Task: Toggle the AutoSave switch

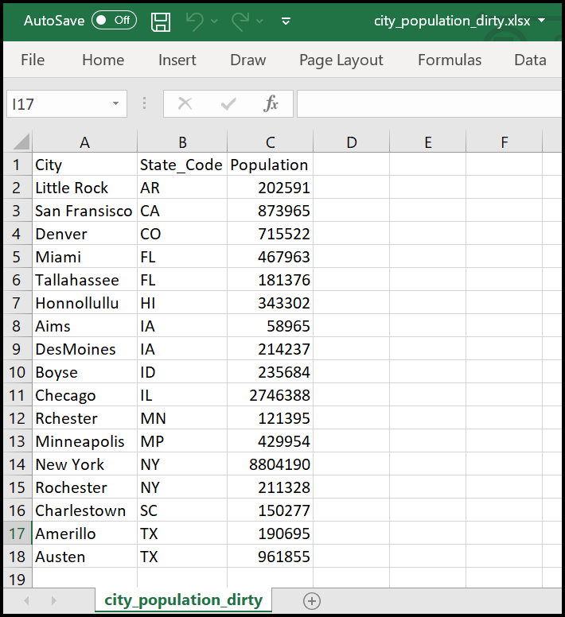Action: (x=114, y=21)
